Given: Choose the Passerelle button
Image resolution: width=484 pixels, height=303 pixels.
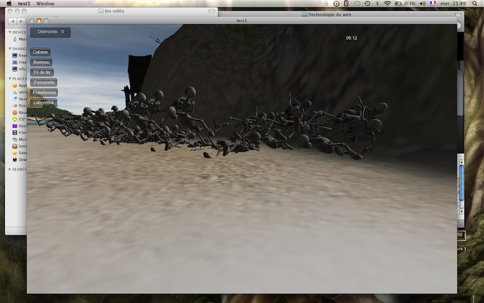Looking at the screenshot, I should [44, 82].
